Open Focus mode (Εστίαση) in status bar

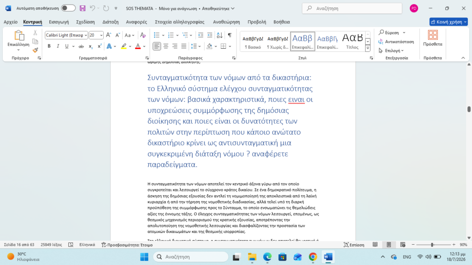pos(354,245)
